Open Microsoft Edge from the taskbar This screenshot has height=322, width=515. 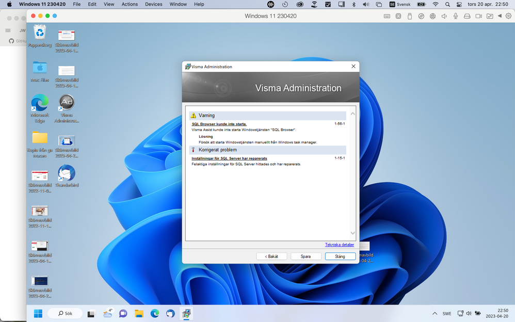pyautogui.click(x=155, y=313)
